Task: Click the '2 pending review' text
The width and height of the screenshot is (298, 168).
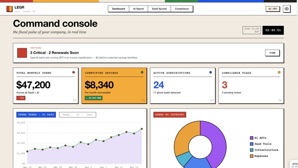Action: click(x=231, y=92)
